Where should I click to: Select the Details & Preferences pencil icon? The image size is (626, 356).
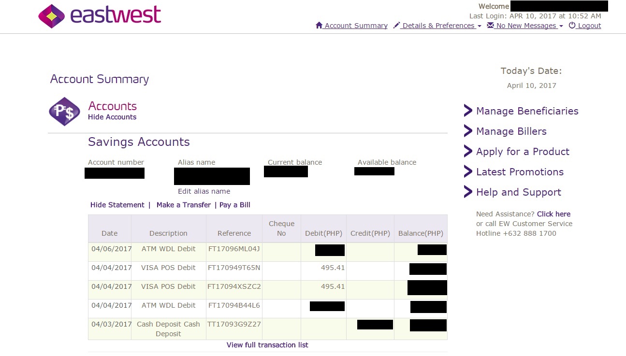point(397,25)
